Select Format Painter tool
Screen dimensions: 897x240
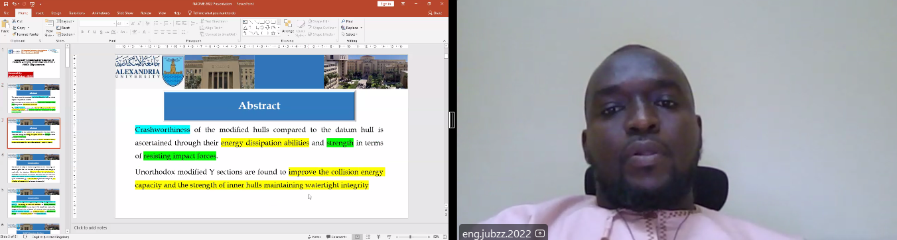click(27, 34)
